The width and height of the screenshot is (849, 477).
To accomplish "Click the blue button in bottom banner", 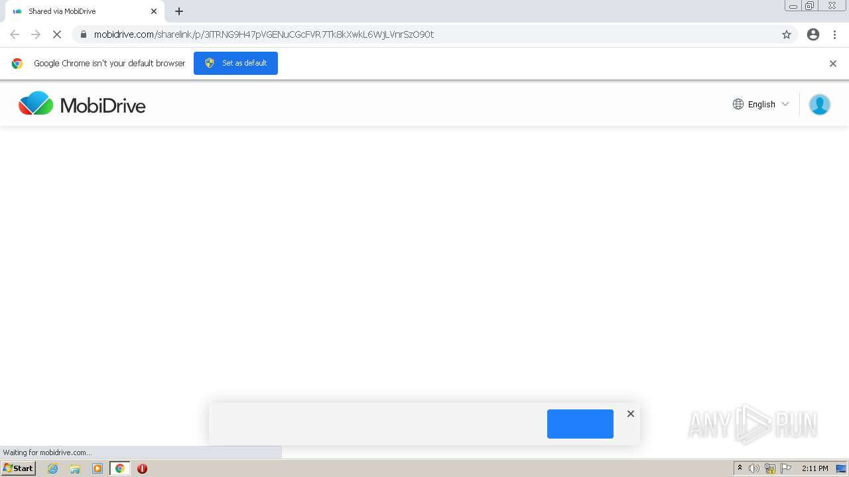I will [580, 424].
